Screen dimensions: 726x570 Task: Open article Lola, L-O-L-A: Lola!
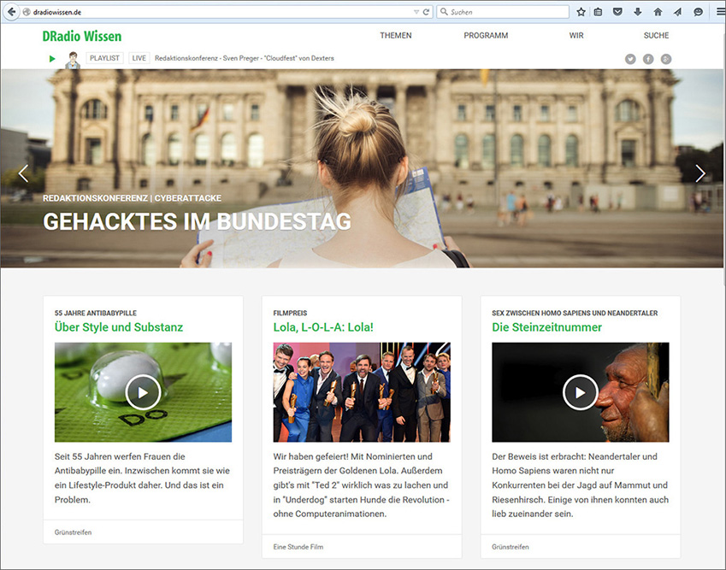pyautogui.click(x=323, y=327)
